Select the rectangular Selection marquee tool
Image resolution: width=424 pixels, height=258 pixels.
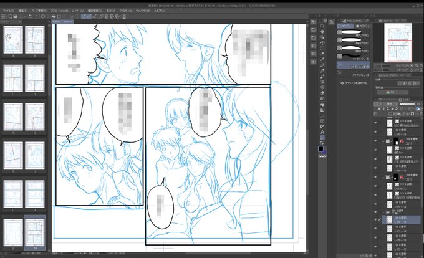coord(322,48)
